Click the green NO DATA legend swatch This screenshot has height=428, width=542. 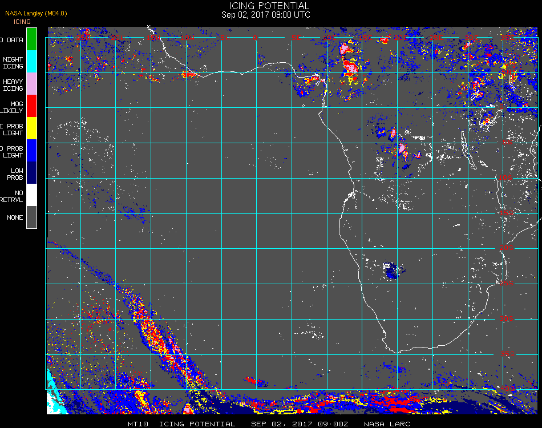point(31,39)
